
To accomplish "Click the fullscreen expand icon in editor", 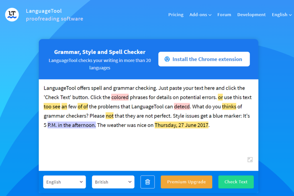I will 250,160.
